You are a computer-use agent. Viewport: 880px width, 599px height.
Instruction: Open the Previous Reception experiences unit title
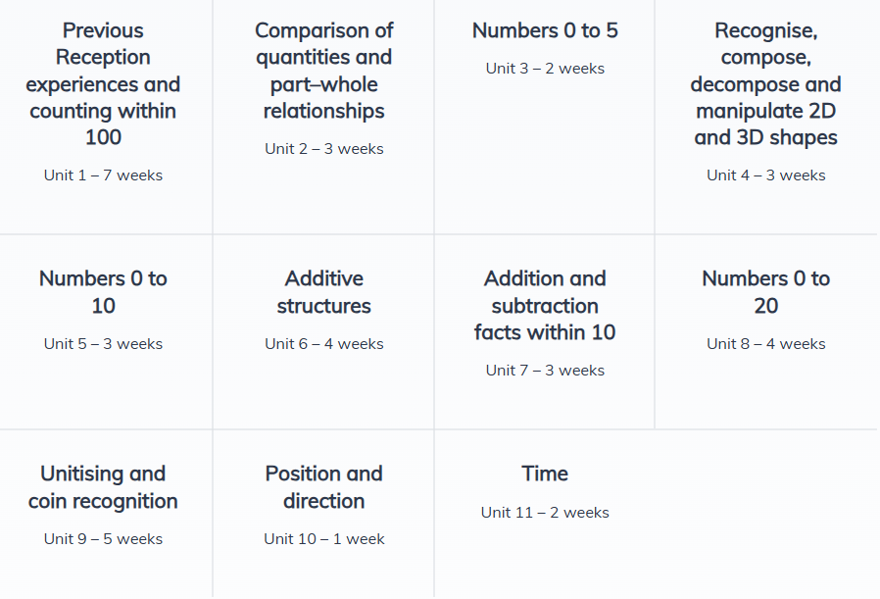pyautogui.click(x=103, y=84)
